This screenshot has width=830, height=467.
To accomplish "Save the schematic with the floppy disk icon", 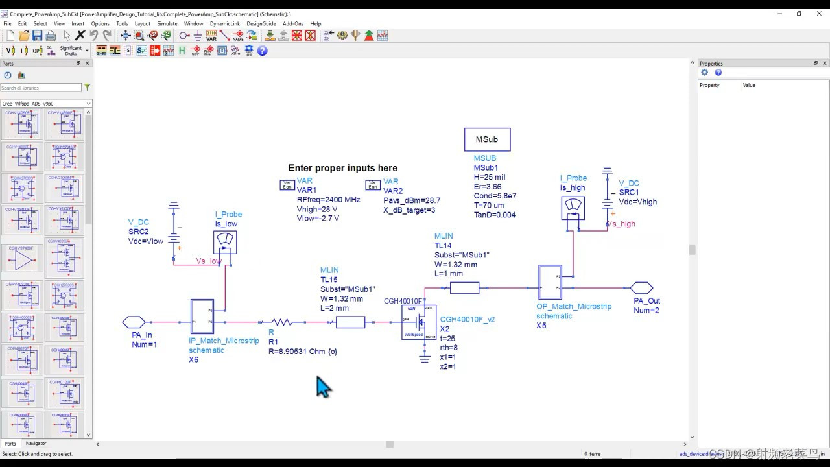I will coord(37,36).
